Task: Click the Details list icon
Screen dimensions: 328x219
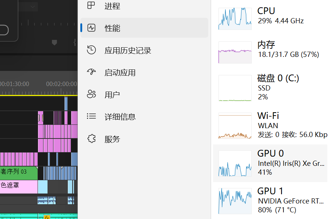Action: [x=91, y=116]
